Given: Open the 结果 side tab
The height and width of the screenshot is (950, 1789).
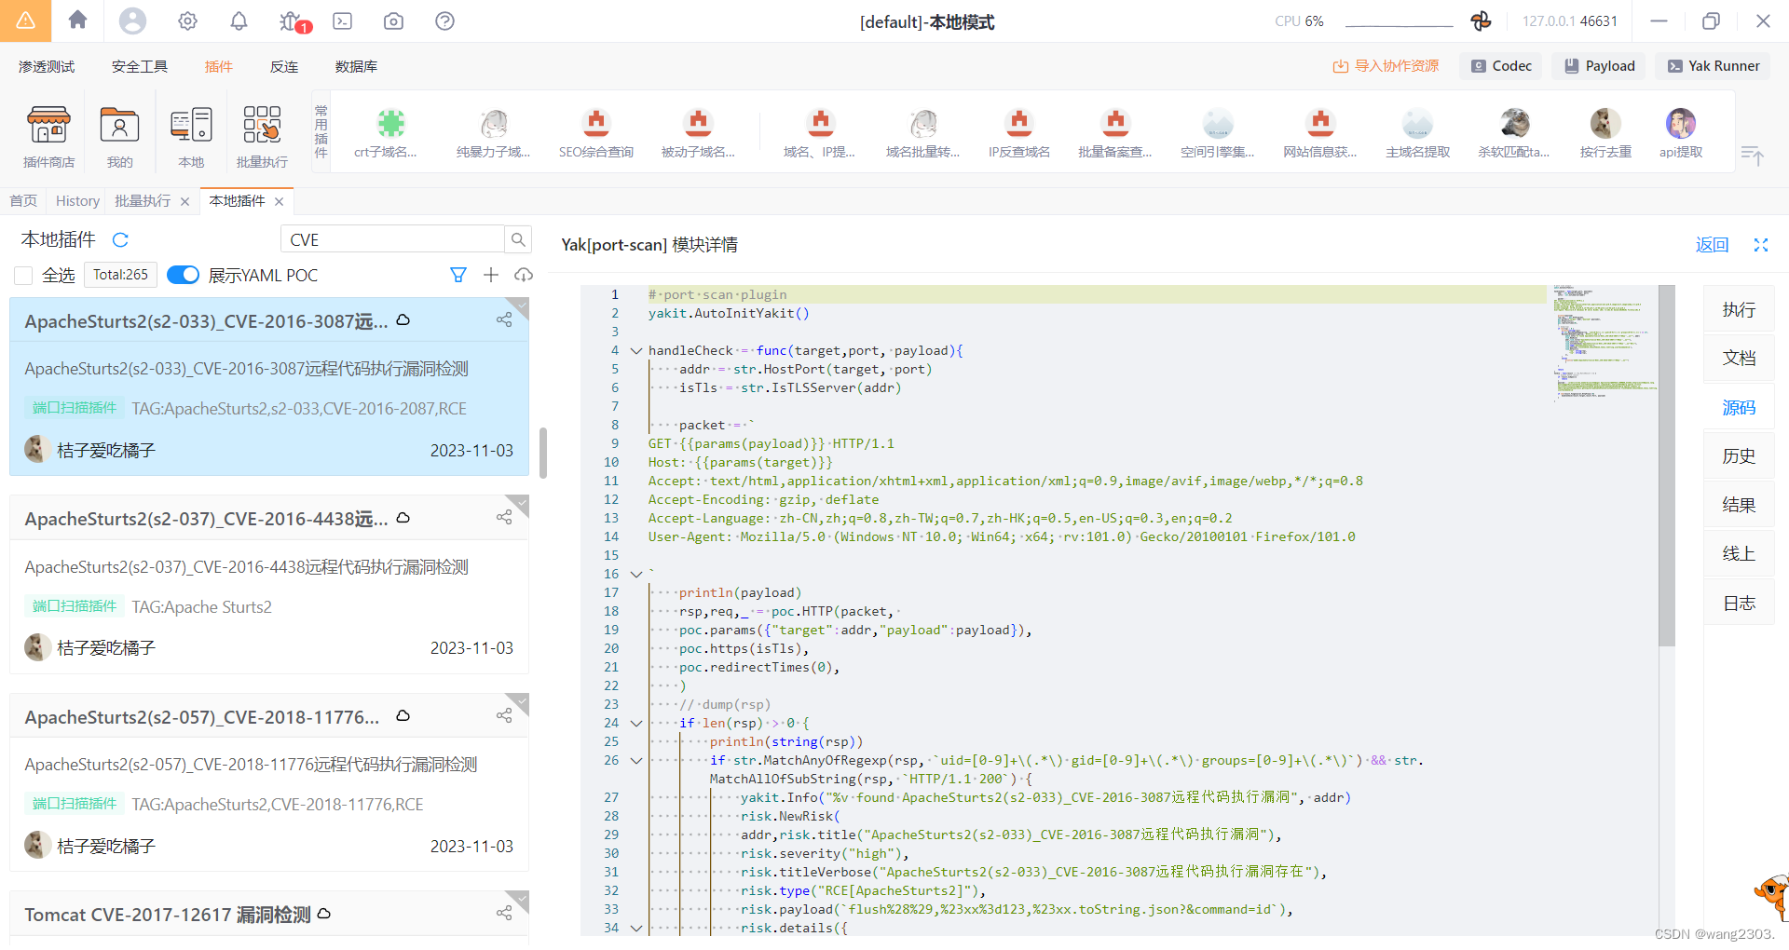Looking at the screenshot, I should [x=1739, y=505].
